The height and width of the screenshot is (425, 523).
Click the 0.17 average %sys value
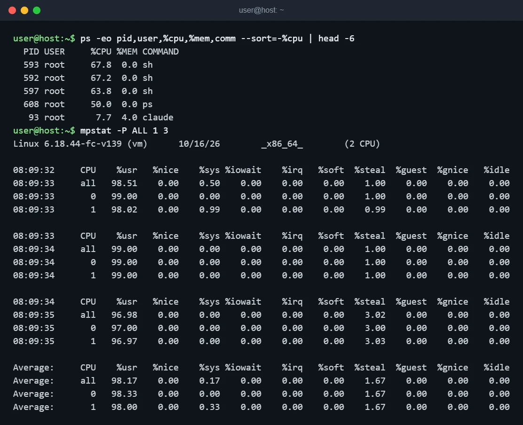point(209,381)
